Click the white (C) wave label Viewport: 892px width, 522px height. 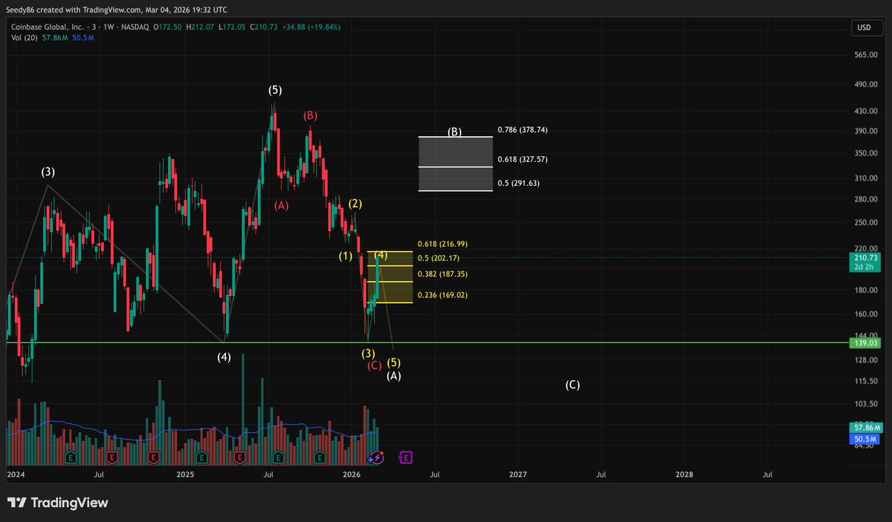572,385
